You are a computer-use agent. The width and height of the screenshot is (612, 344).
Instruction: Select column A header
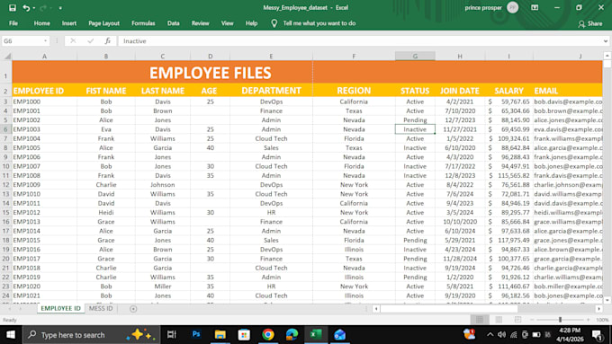click(x=44, y=56)
